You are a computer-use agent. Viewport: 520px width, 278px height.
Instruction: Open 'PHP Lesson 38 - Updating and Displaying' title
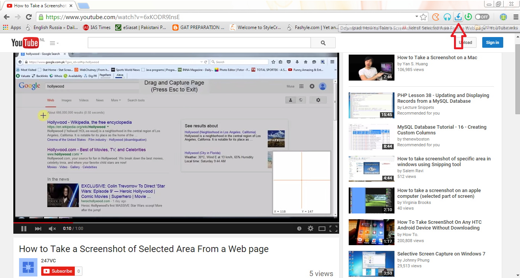[443, 98]
